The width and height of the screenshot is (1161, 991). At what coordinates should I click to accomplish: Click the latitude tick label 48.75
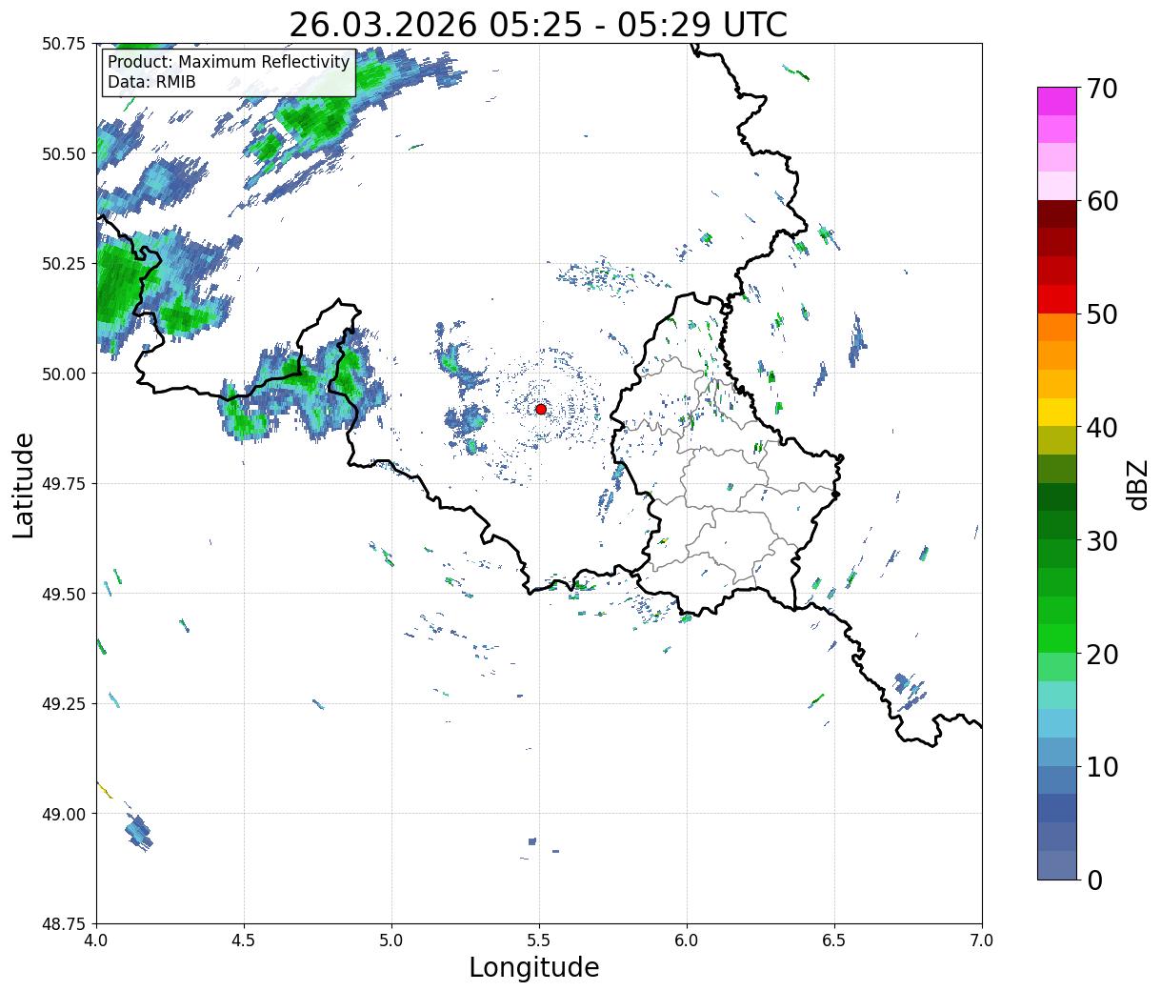coord(64,923)
